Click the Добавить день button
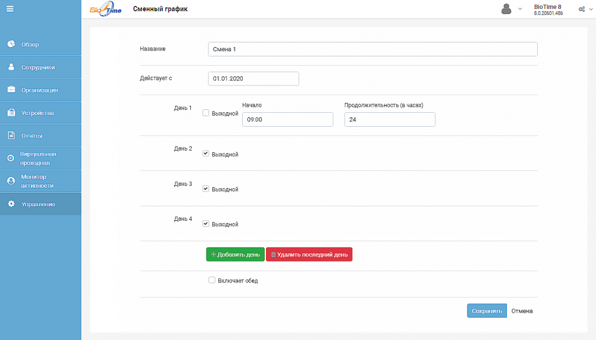This screenshot has width=596, height=340. point(235,255)
